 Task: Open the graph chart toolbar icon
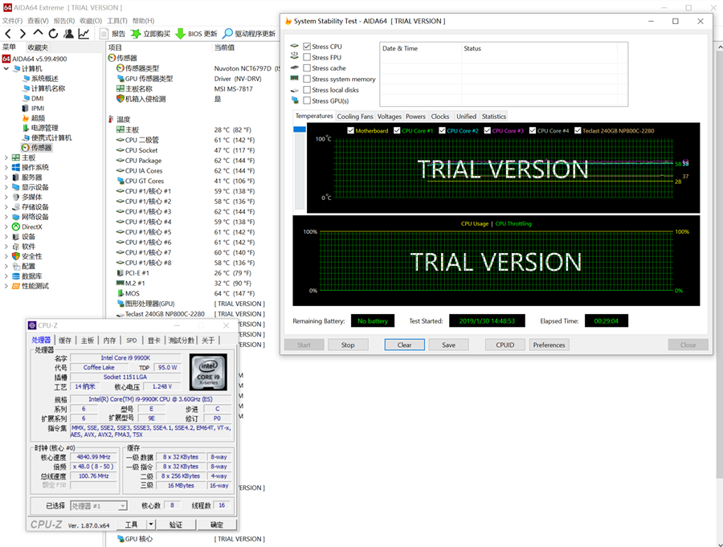(x=84, y=34)
